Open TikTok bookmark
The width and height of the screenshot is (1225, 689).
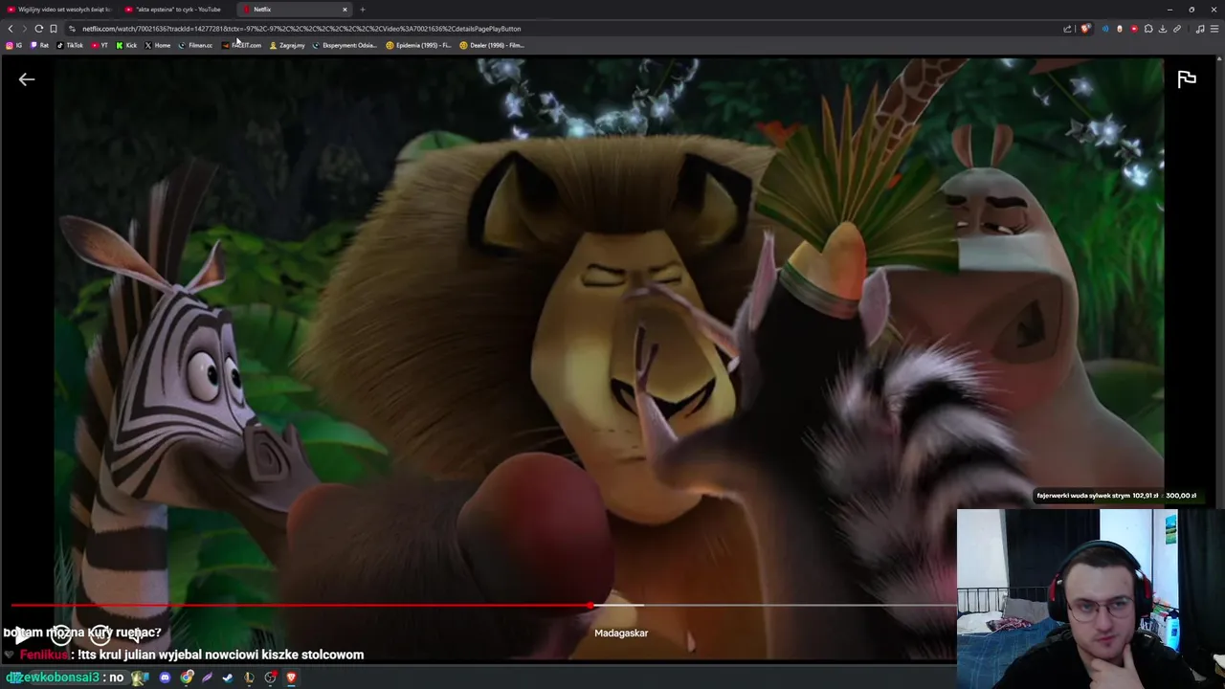(70, 45)
